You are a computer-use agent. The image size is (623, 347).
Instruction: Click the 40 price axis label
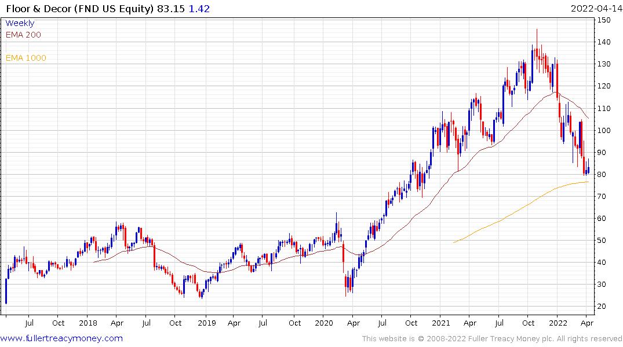602,262
